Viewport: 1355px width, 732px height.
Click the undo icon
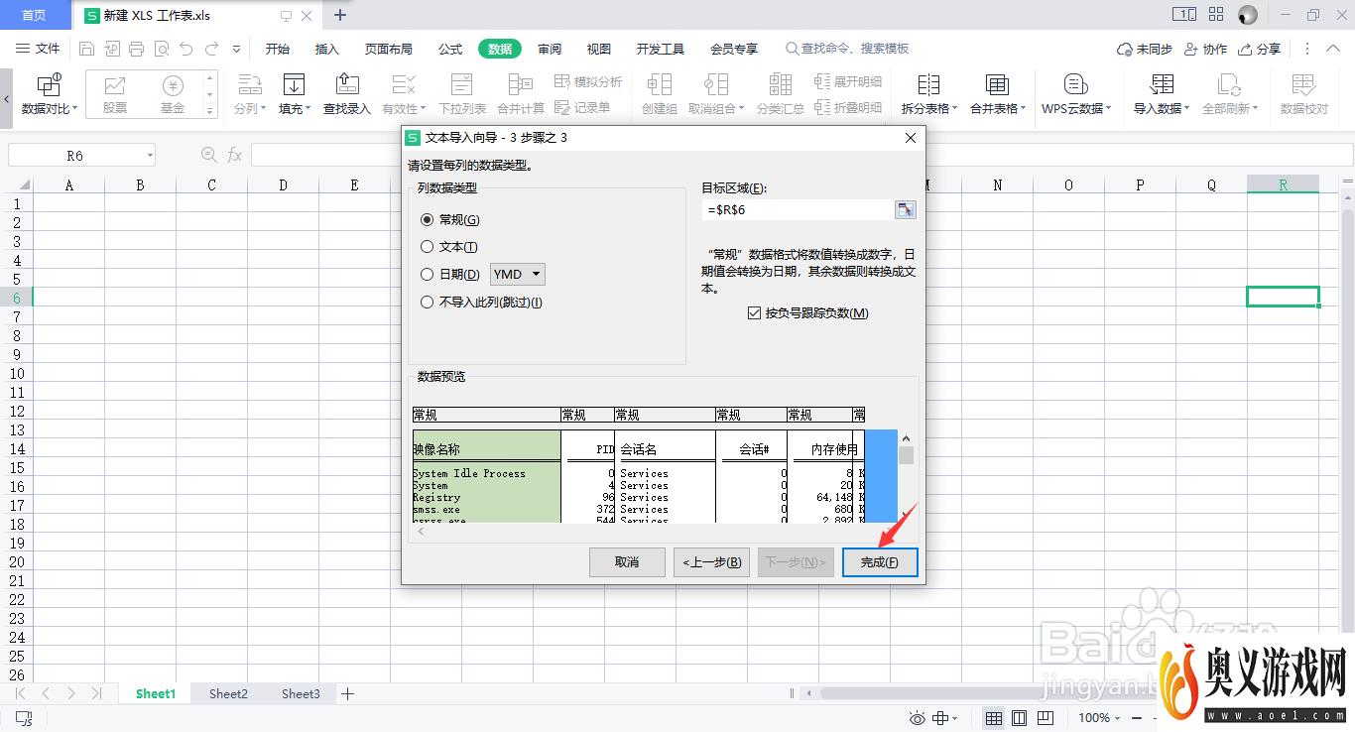187,49
